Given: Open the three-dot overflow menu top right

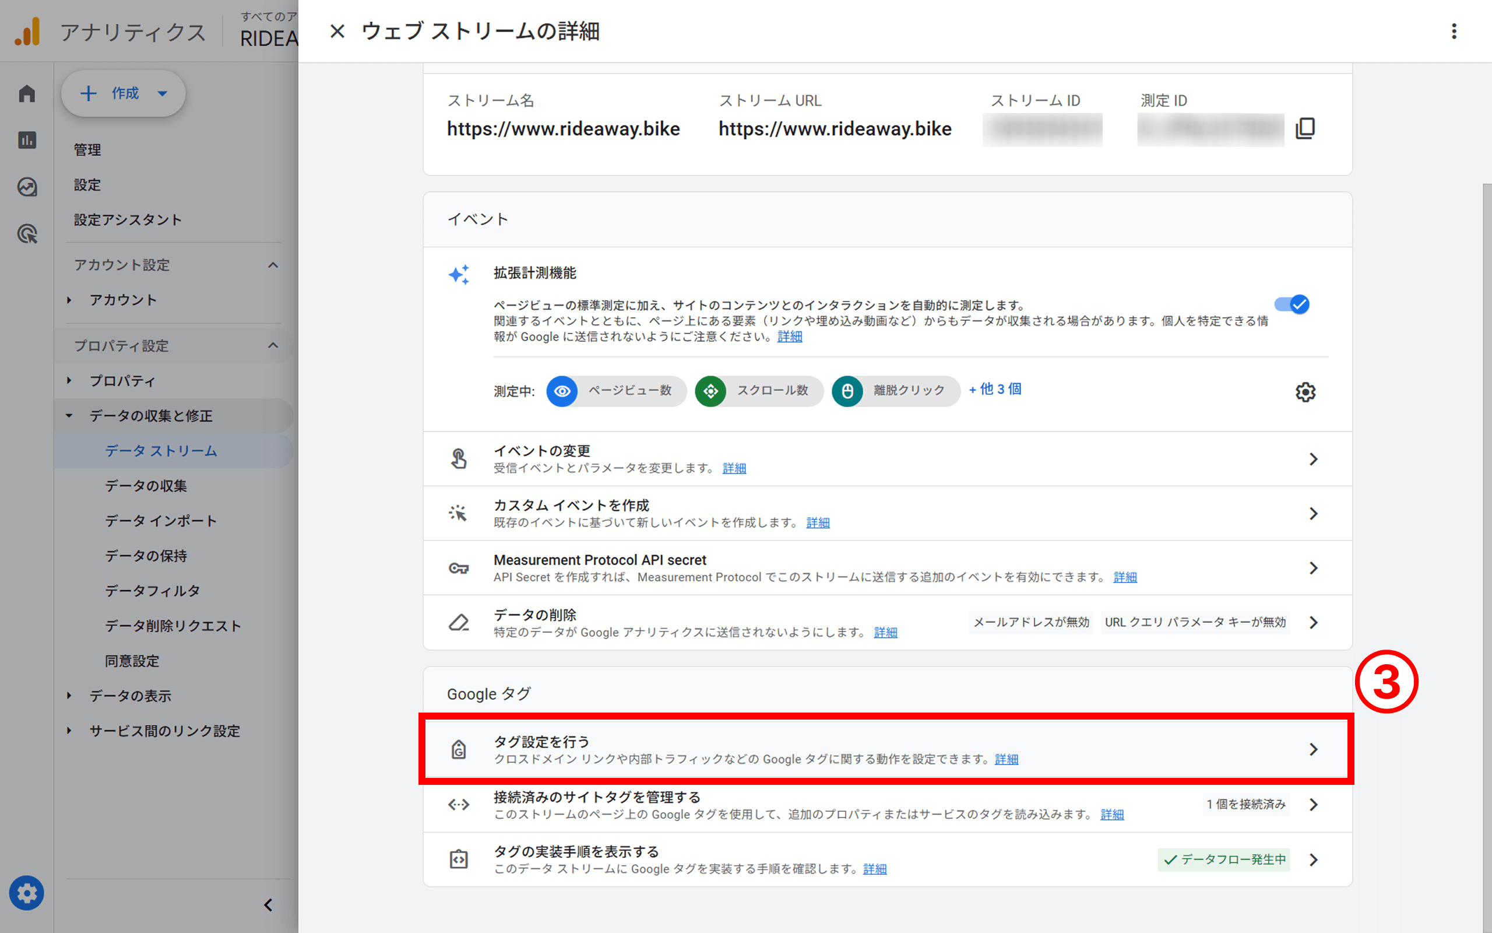Looking at the screenshot, I should coord(1454,31).
